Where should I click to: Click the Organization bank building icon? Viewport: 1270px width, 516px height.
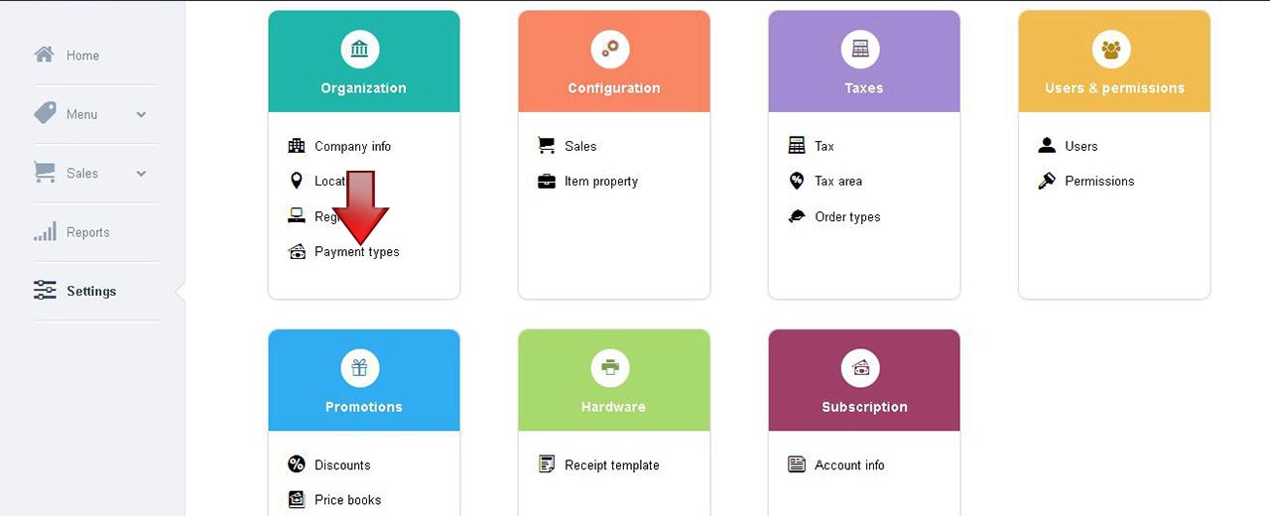coord(360,49)
